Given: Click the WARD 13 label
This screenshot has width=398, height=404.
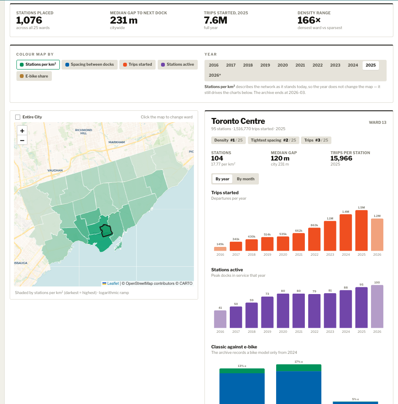Looking at the screenshot, I should 378,123.
